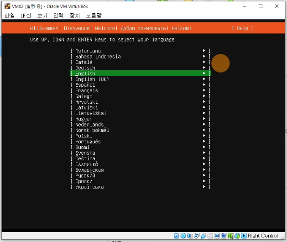Choose Čeština from the list

click(141, 158)
